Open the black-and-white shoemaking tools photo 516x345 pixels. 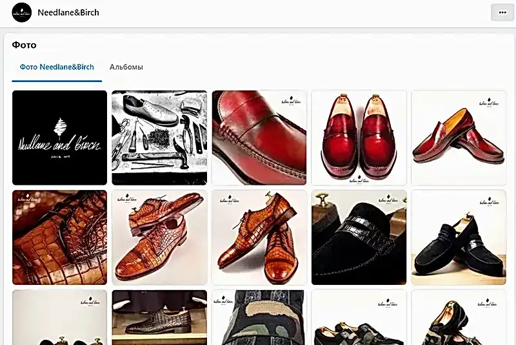(x=159, y=138)
